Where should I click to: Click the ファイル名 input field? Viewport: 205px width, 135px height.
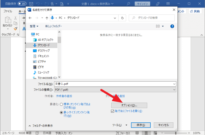click(115, 84)
